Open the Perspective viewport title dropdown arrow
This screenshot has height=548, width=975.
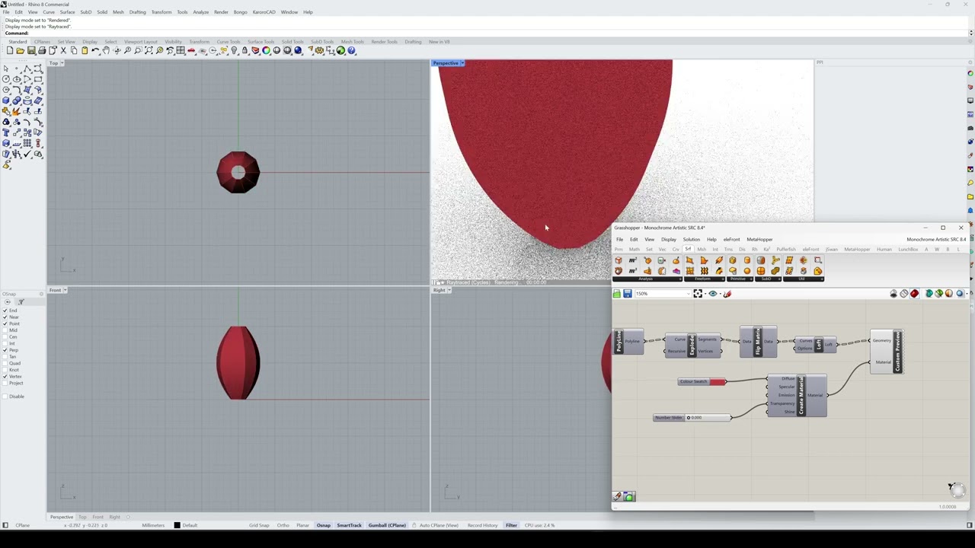point(462,63)
